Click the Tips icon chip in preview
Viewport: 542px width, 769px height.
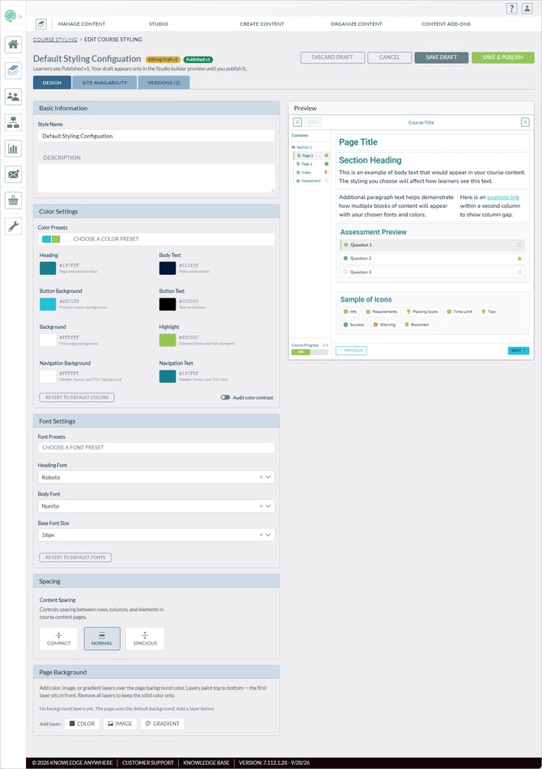tap(489, 311)
